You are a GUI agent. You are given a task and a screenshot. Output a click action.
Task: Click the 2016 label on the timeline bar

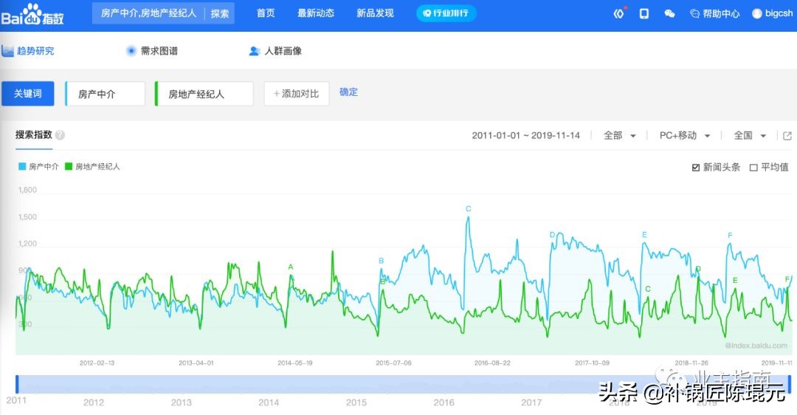[x=444, y=402]
